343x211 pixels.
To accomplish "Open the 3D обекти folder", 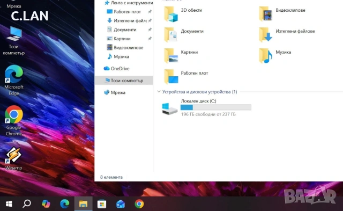I will 183,14.
